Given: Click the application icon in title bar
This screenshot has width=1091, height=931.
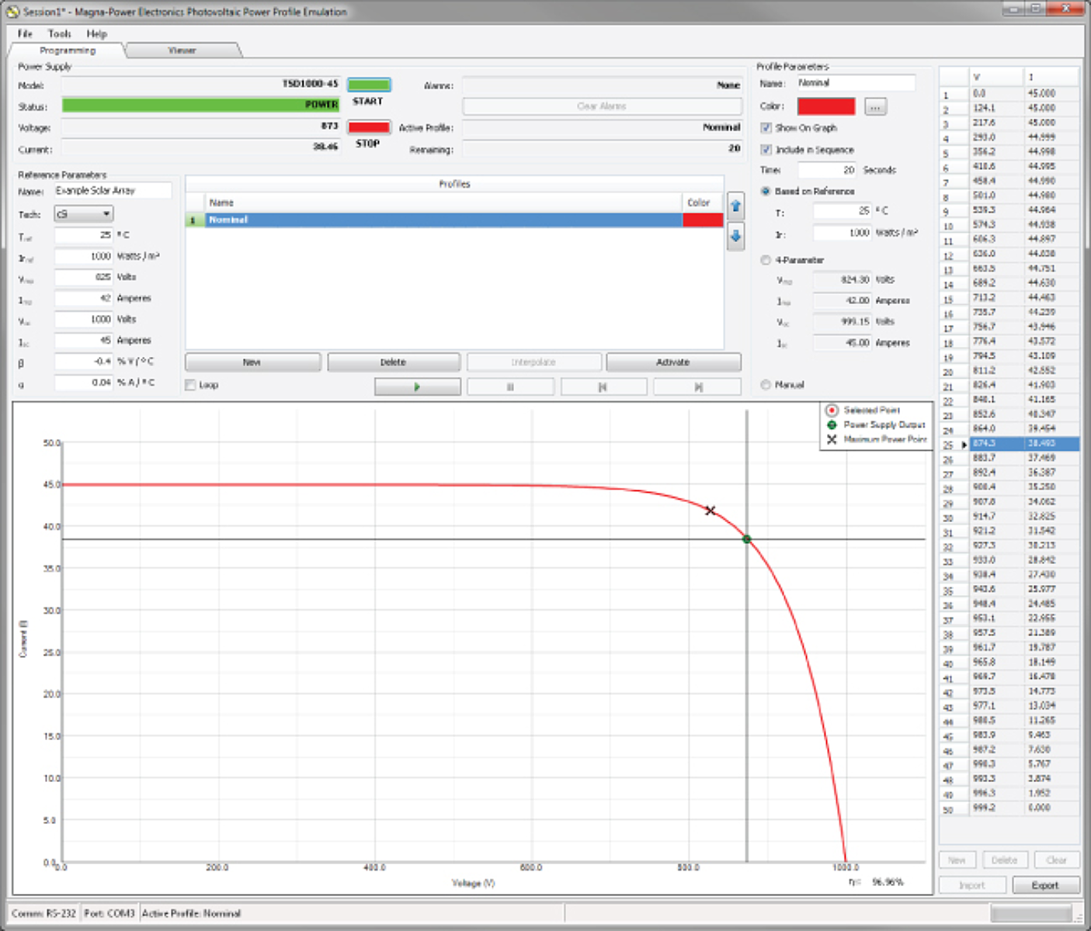Looking at the screenshot, I should [12, 12].
